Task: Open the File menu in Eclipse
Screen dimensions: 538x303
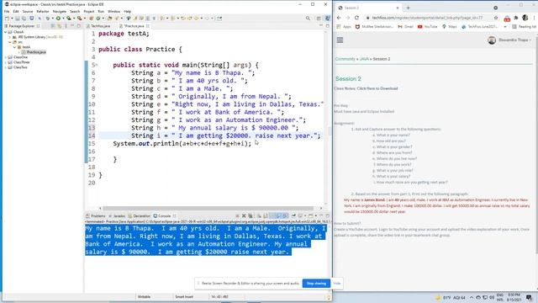Action: (7, 11)
